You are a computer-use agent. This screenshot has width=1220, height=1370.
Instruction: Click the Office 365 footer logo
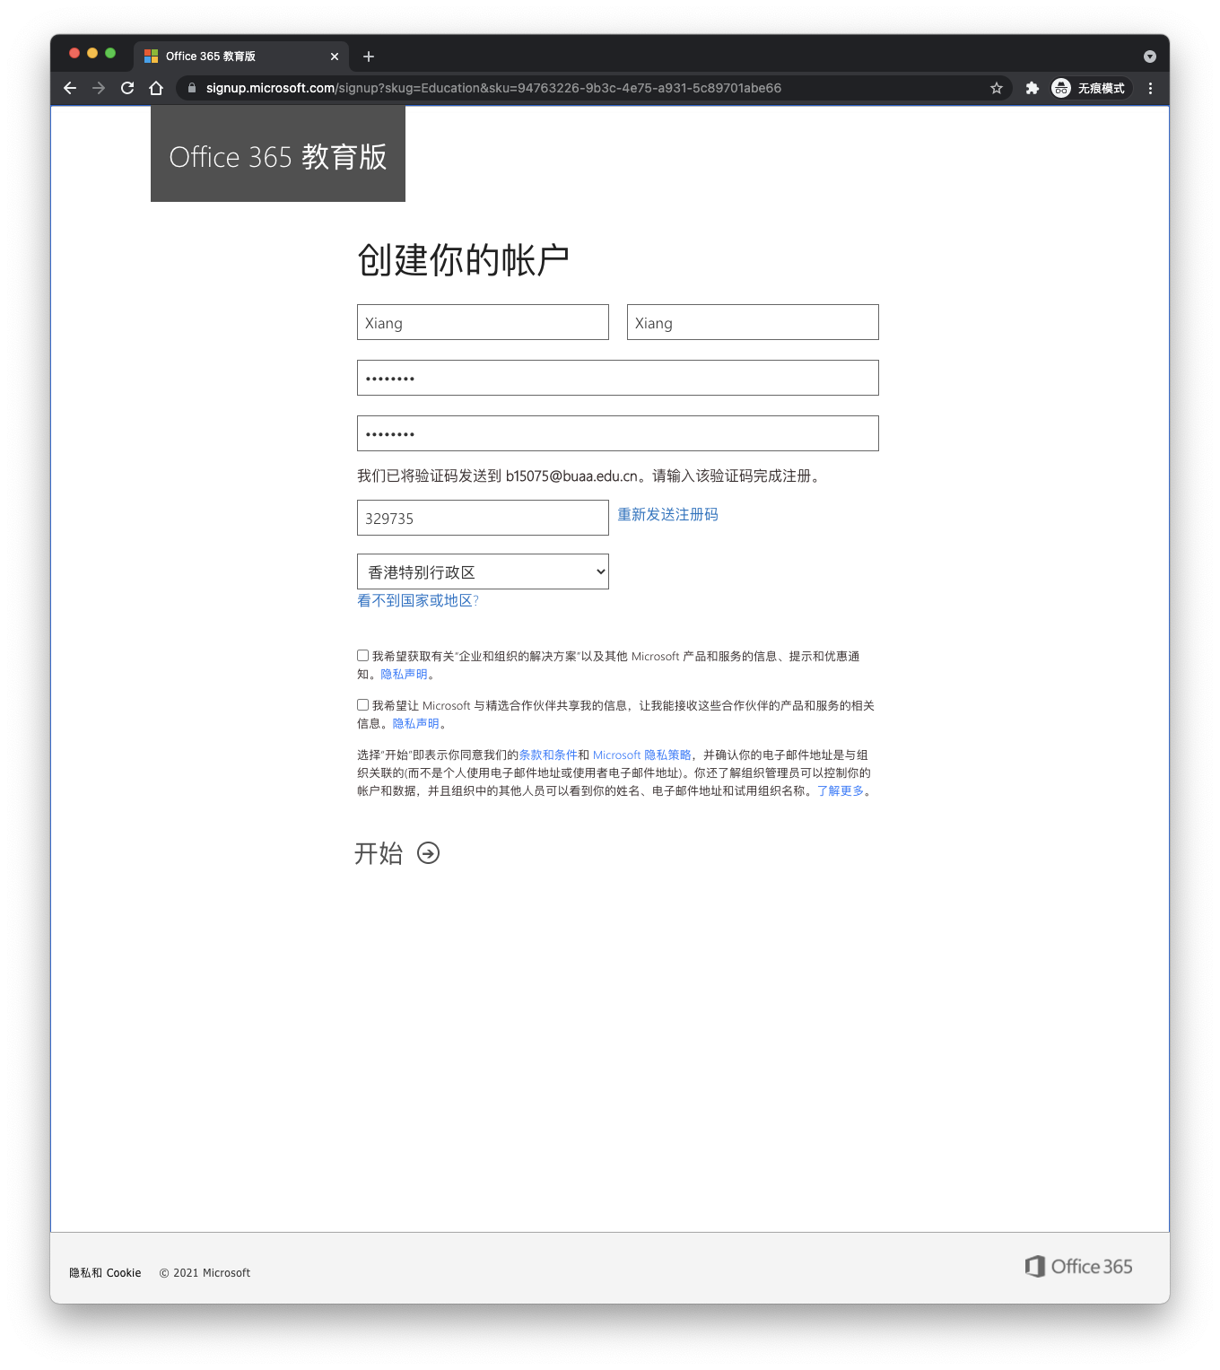click(x=1078, y=1266)
